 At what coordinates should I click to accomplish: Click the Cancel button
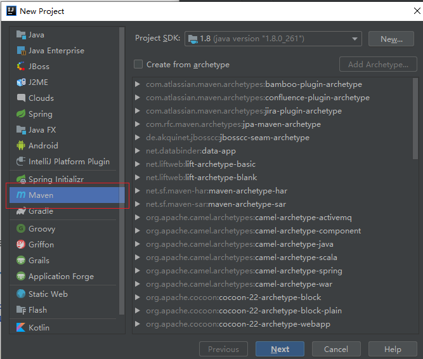point(335,349)
